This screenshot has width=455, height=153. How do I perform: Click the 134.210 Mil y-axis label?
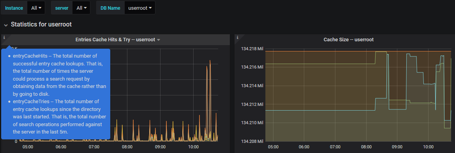(252, 123)
